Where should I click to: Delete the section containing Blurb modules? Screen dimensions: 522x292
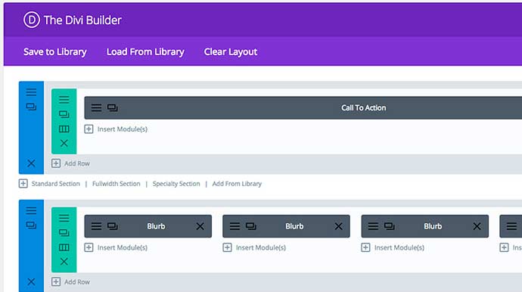(x=31, y=281)
